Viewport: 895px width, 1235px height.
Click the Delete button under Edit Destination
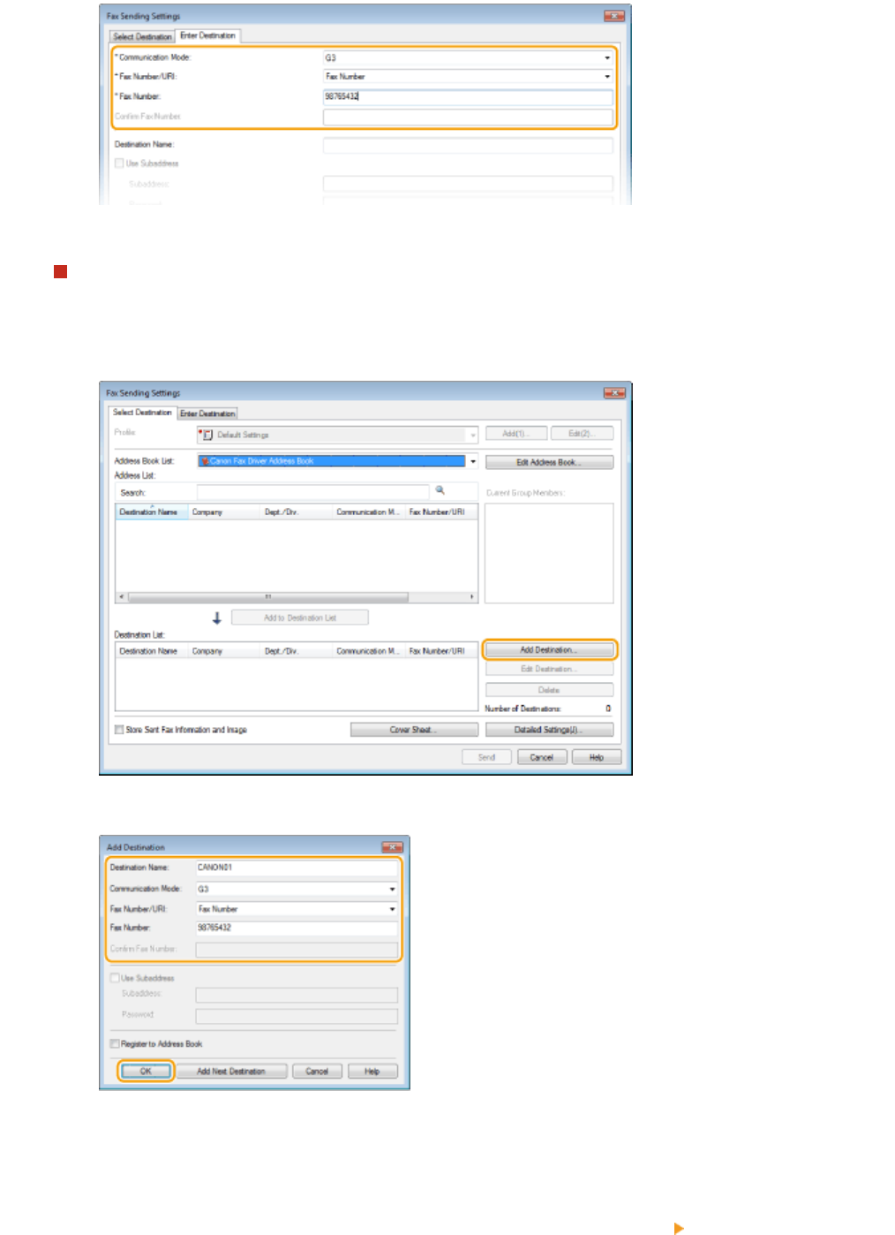549,690
